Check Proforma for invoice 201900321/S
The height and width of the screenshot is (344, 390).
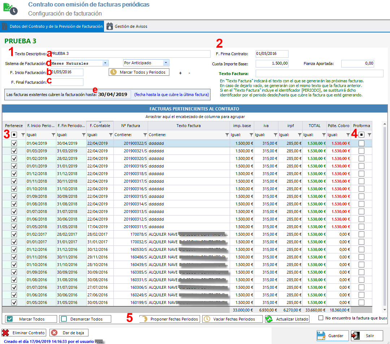[361, 151]
